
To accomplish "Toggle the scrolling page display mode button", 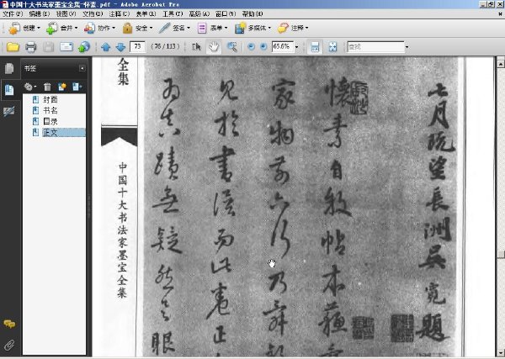I will (315, 47).
